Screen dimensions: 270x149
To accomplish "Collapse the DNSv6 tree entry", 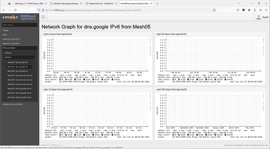I will [x=20, y=57].
